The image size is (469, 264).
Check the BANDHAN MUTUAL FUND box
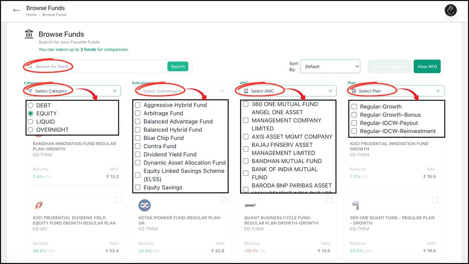pos(246,161)
